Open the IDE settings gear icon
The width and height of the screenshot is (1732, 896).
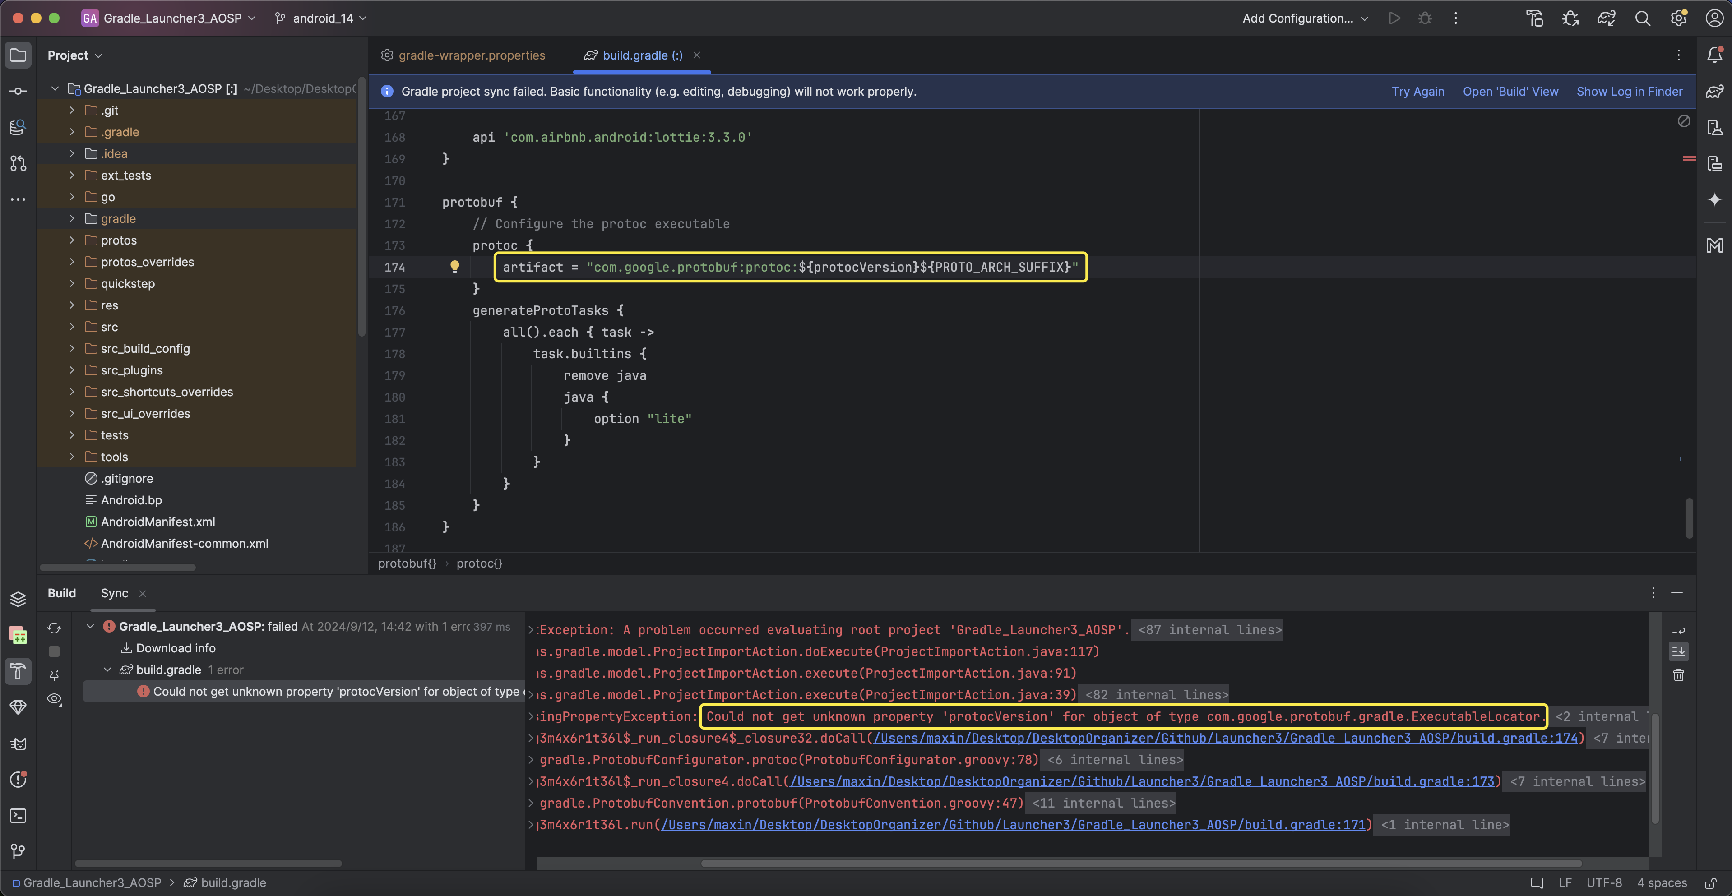pyautogui.click(x=1679, y=18)
